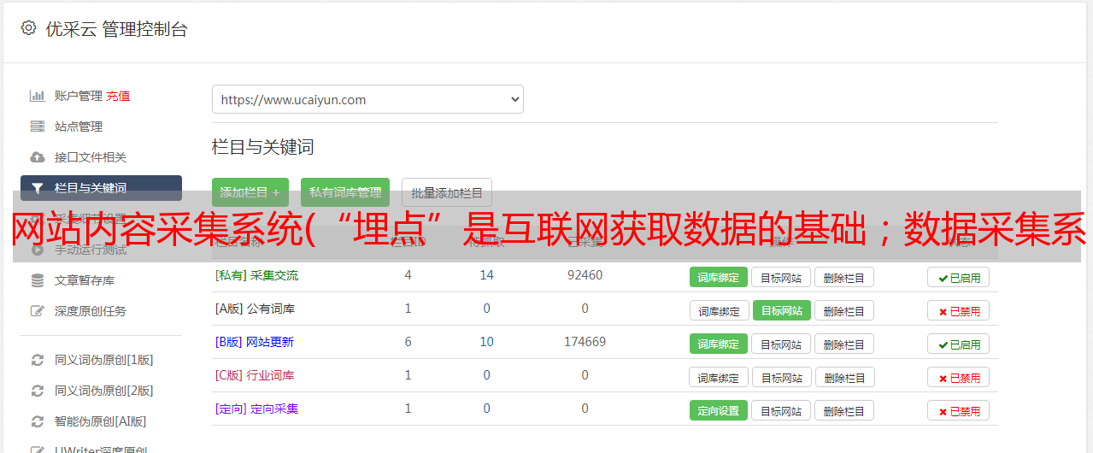This screenshot has height=453, width=1093.
Task: Click the 栏目与关键词 page heading
Action: [x=263, y=147]
